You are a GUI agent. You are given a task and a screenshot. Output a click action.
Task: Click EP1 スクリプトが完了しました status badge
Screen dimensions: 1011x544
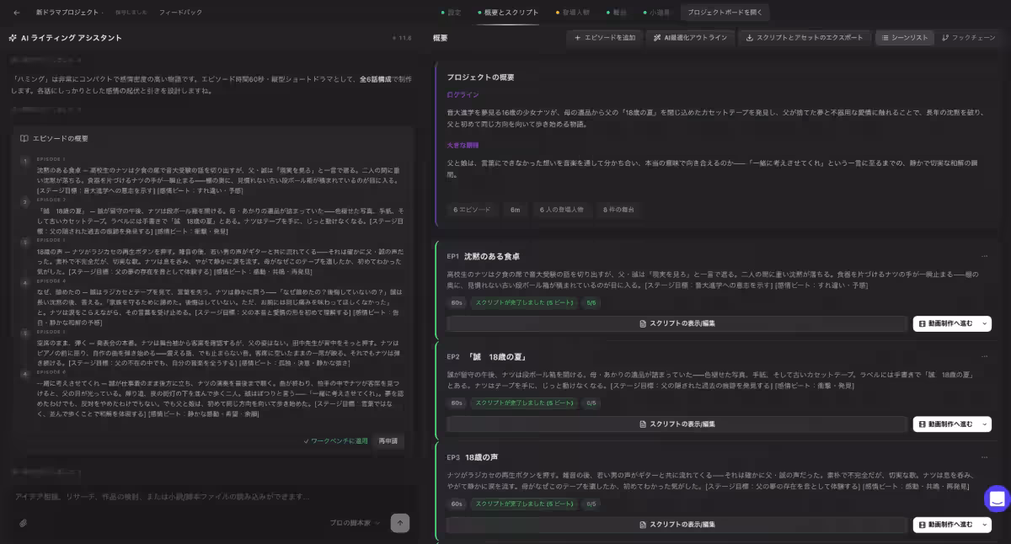point(523,302)
